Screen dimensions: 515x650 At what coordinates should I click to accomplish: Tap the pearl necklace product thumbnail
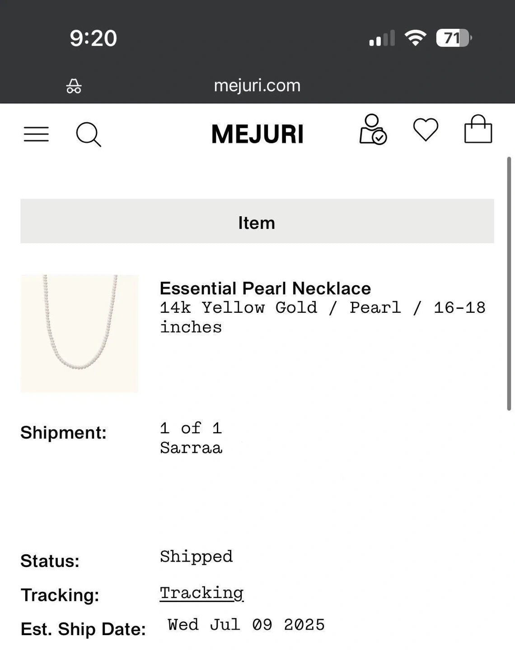80,334
